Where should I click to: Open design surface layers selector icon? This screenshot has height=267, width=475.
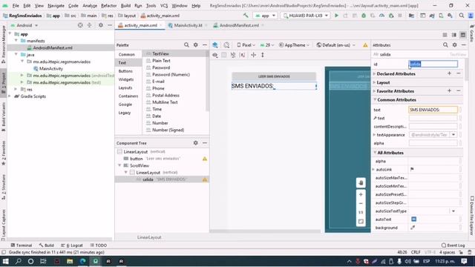pos(215,45)
